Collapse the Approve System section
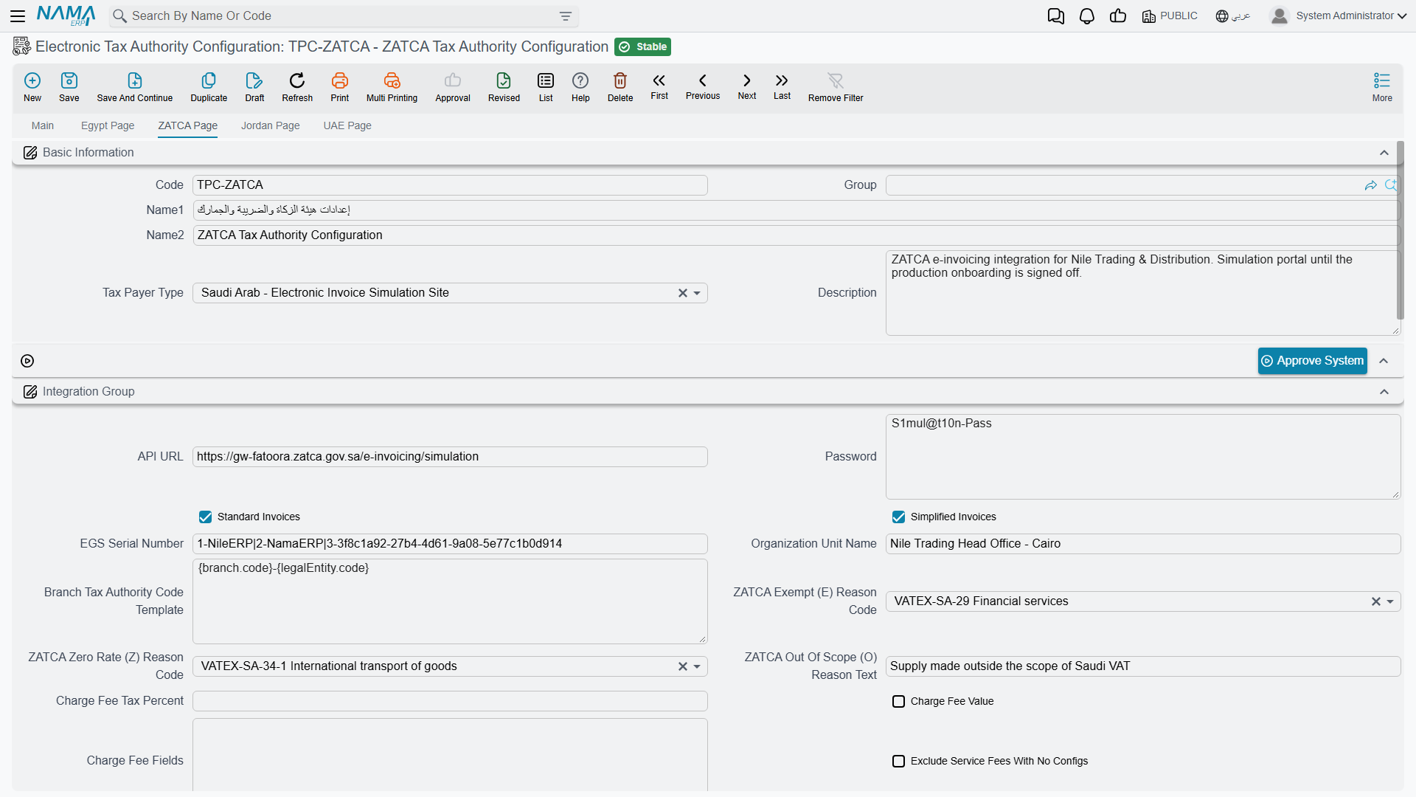Image resolution: width=1416 pixels, height=797 pixels. point(1384,361)
